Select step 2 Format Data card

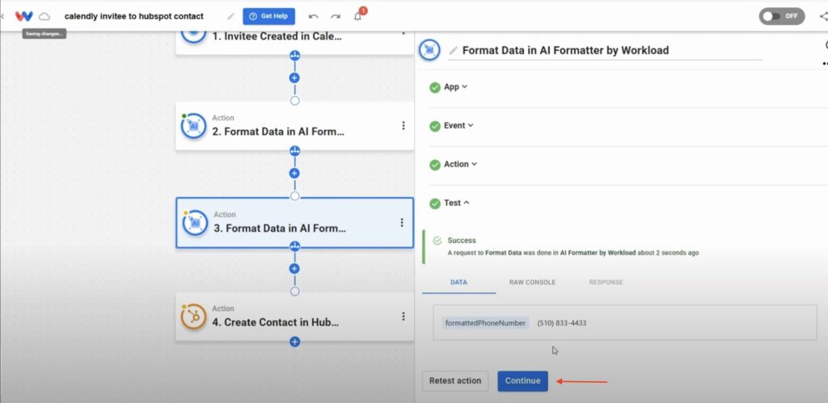(x=294, y=125)
